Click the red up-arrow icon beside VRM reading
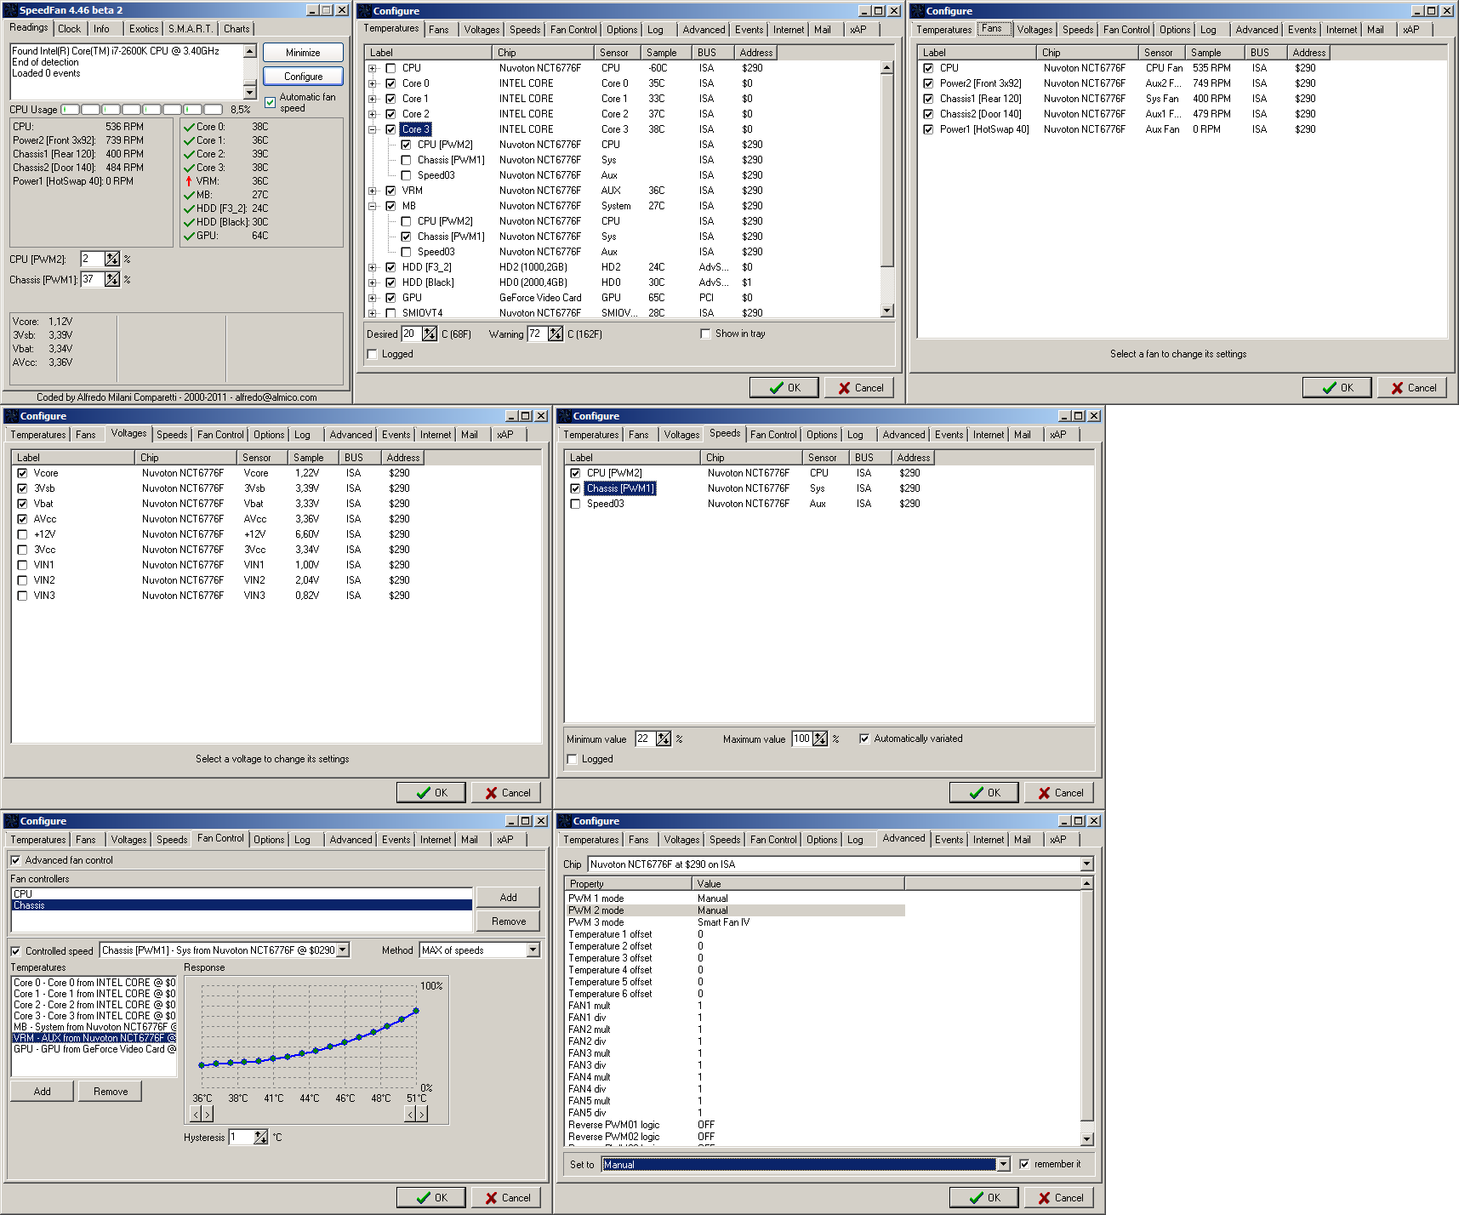Image resolution: width=1459 pixels, height=1215 pixels. click(189, 181)
